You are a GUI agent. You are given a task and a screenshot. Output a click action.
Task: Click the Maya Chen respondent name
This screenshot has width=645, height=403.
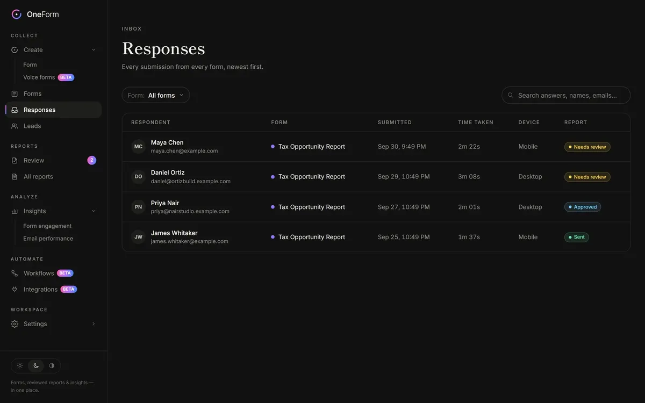[167, 142]
